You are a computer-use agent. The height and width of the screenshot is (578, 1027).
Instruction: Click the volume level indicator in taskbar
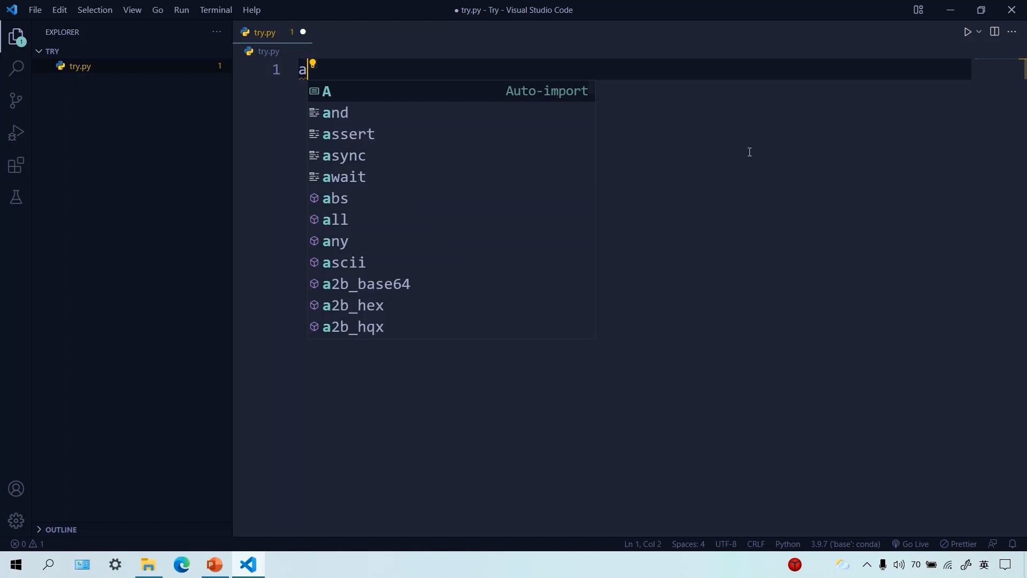tap(899, 565)
